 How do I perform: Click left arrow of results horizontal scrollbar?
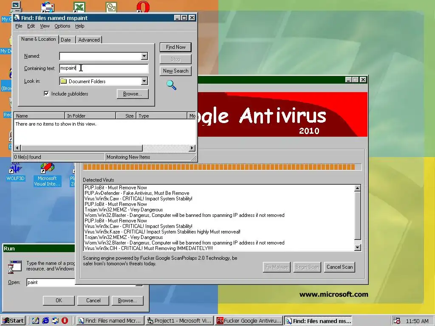pyautogui.click(x=17, y=148)
